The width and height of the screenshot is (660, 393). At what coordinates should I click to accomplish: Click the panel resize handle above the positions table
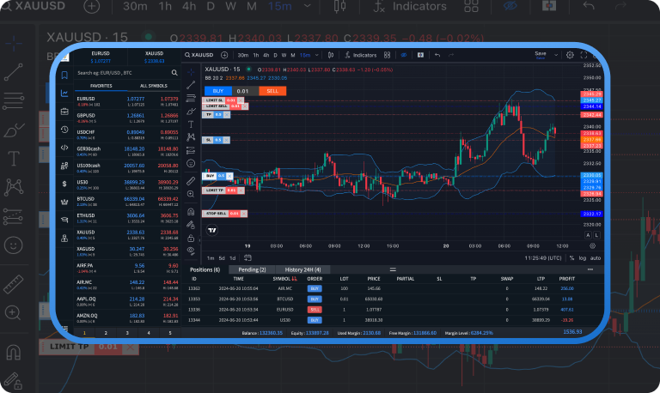393,269
